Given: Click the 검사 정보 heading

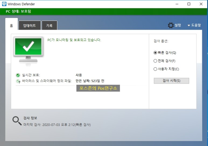Looking at the screenshot, I should [x=30, y=118].
